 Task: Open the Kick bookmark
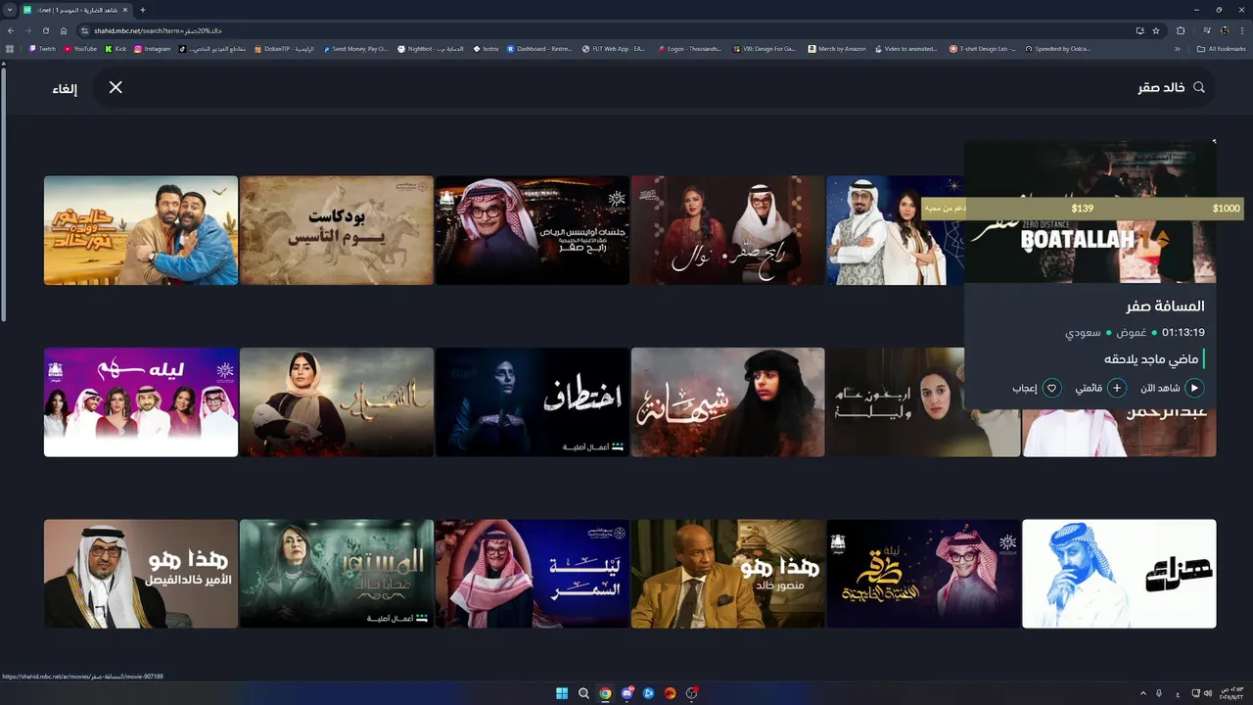pyautogui.click(x=116, y=48)
